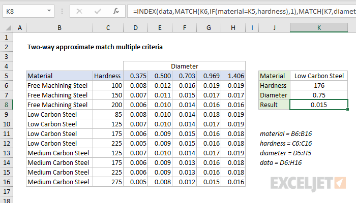Screen dimensions: 356x203
Task: Click Medium Carbon Steel in row 13
Action: [60, 153]
